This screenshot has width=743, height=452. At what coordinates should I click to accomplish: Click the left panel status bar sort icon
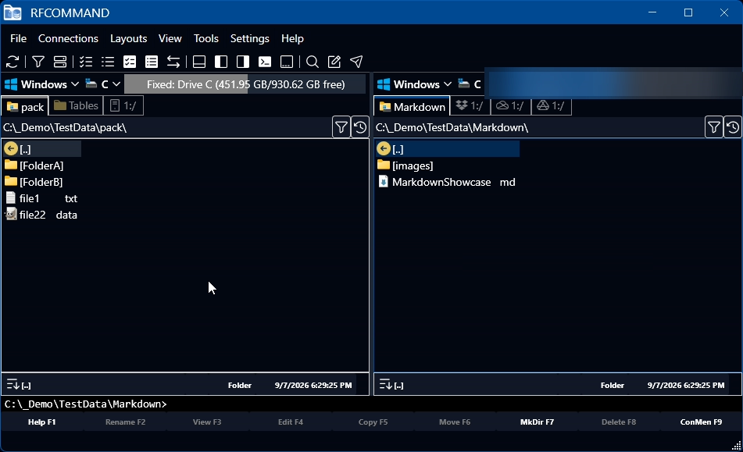coord(13,384)
